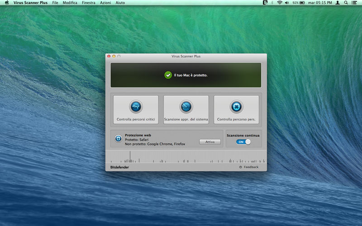Click the volume icon in menu bar
The height and width of the screenshot is (226, 362).
(x=287, y=3)
